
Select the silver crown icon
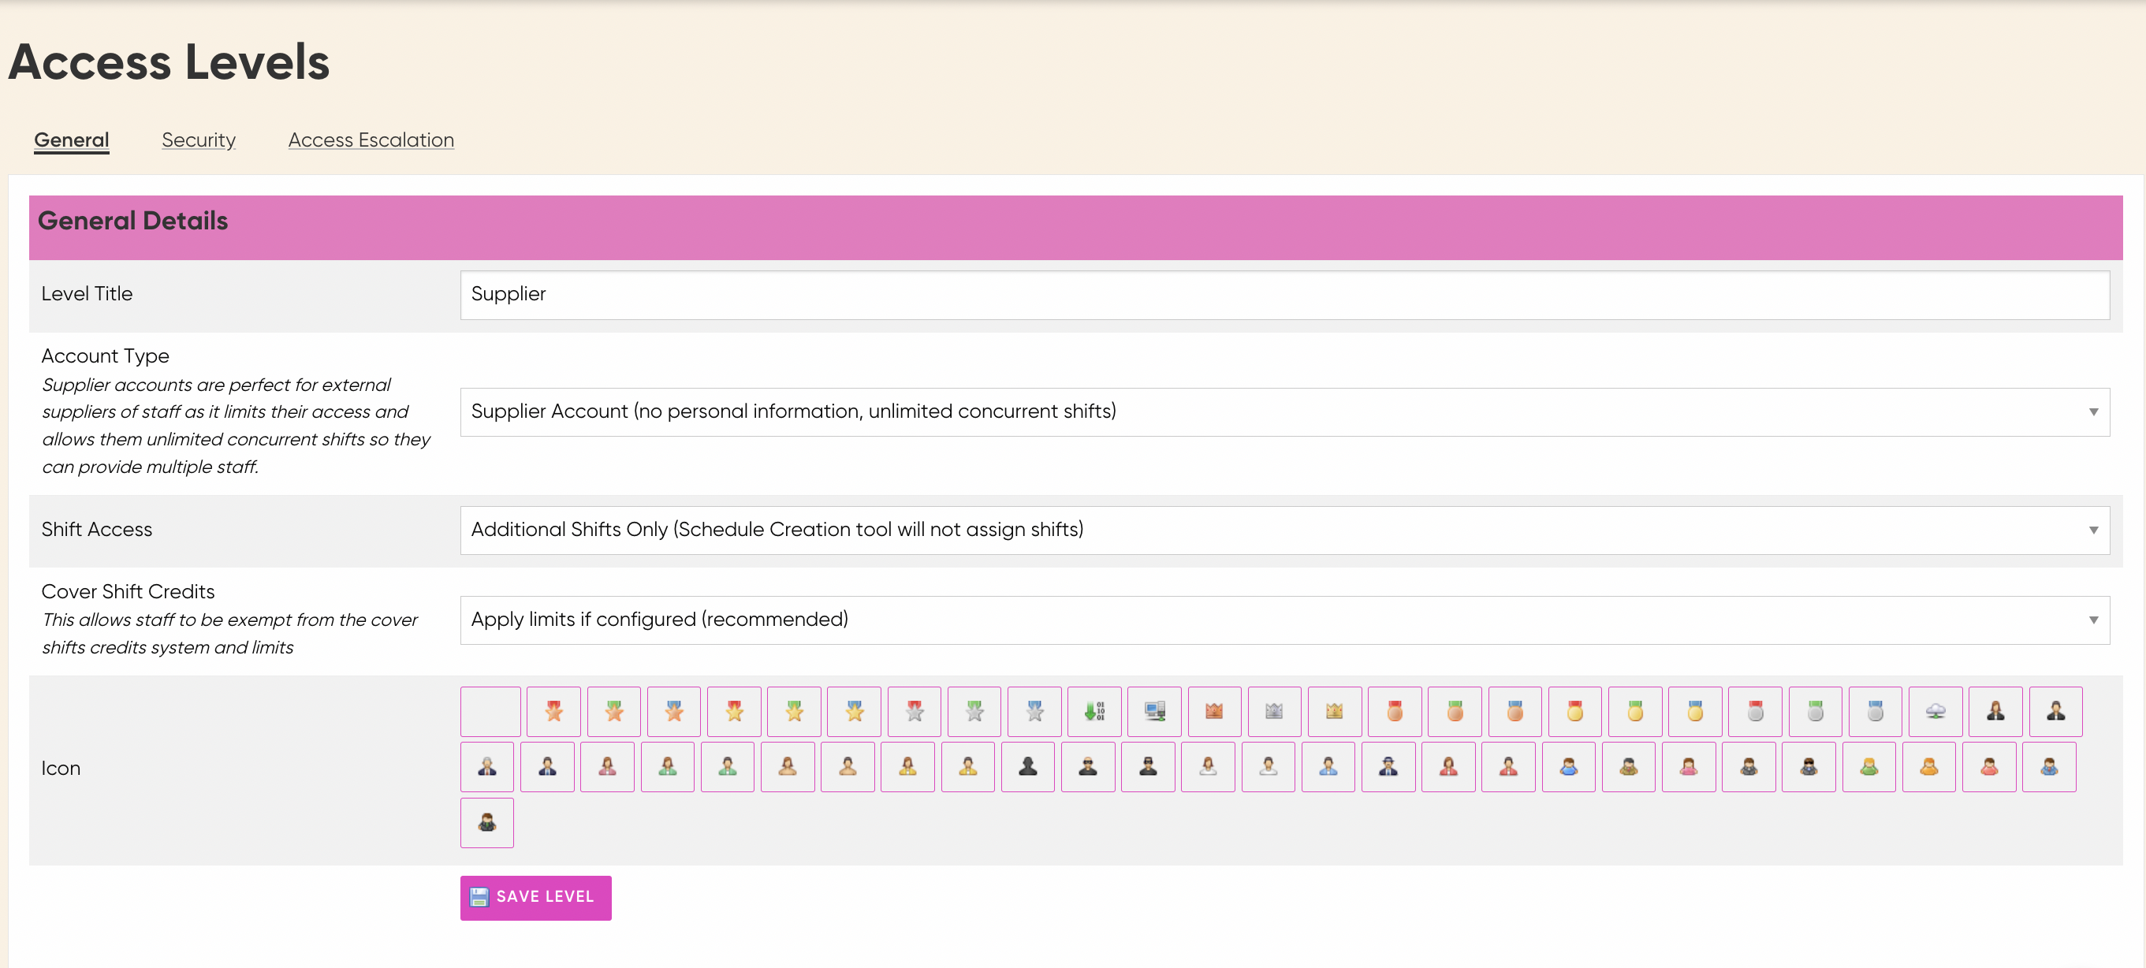1275,712
